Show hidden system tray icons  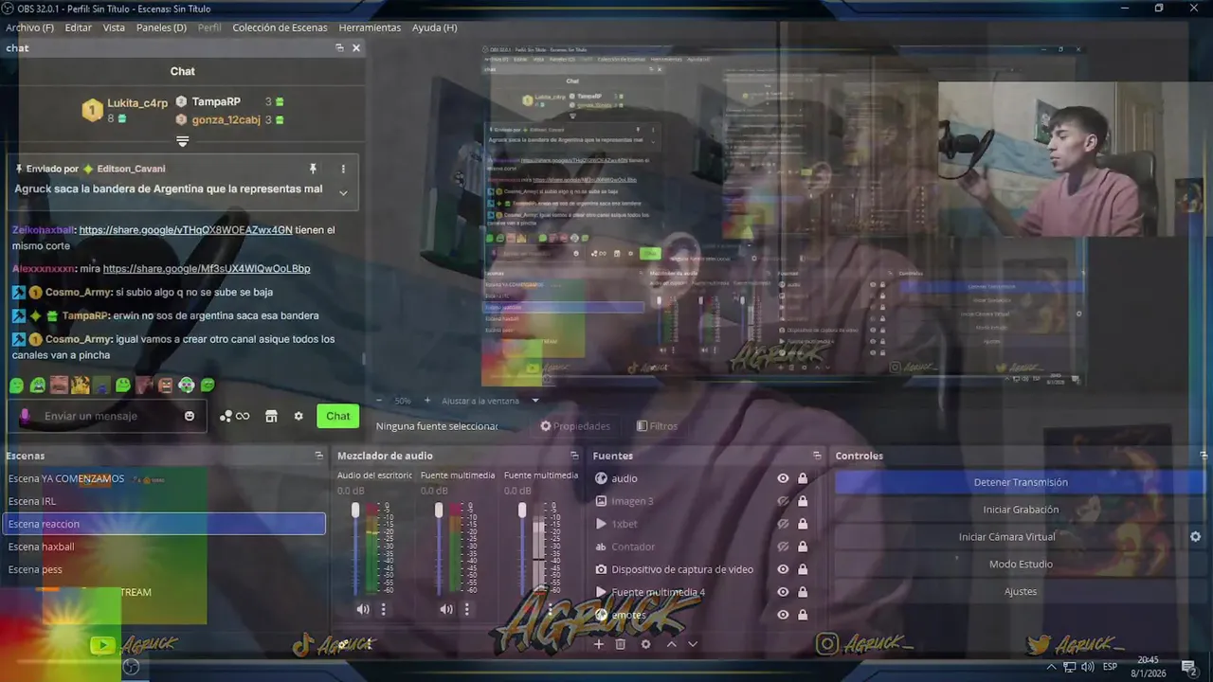click(x=1051, y=667)
